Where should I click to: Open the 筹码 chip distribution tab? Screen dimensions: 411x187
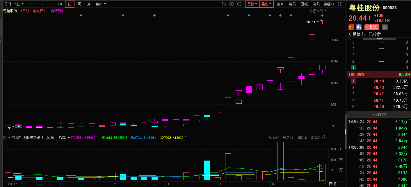(x=292, y=4)
